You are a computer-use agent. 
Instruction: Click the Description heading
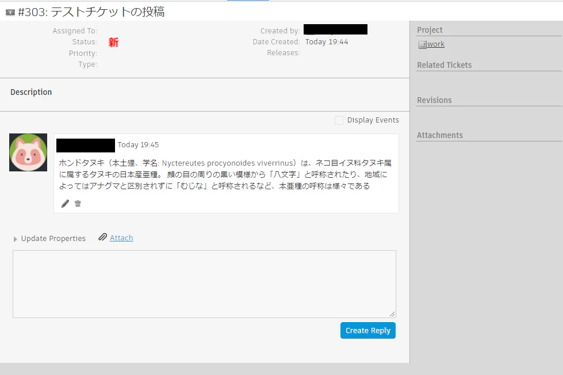point(31,93)
